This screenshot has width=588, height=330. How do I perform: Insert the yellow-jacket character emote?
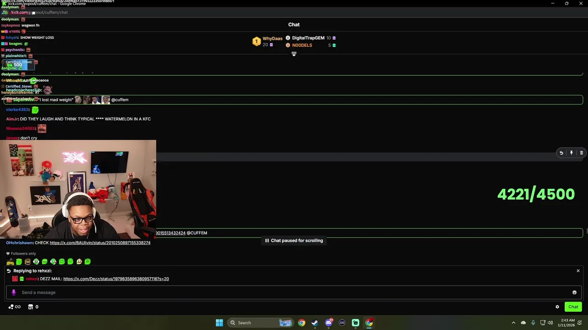[x=10, y=262]
